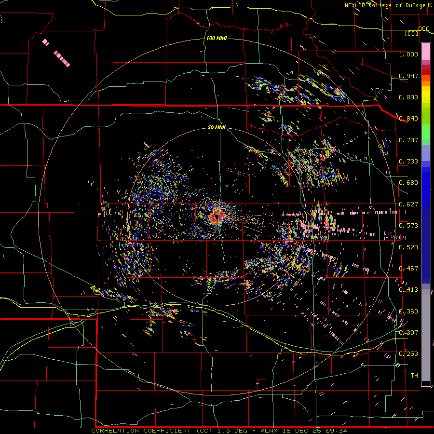Select the 0.307 scale value

click(408, 332)
